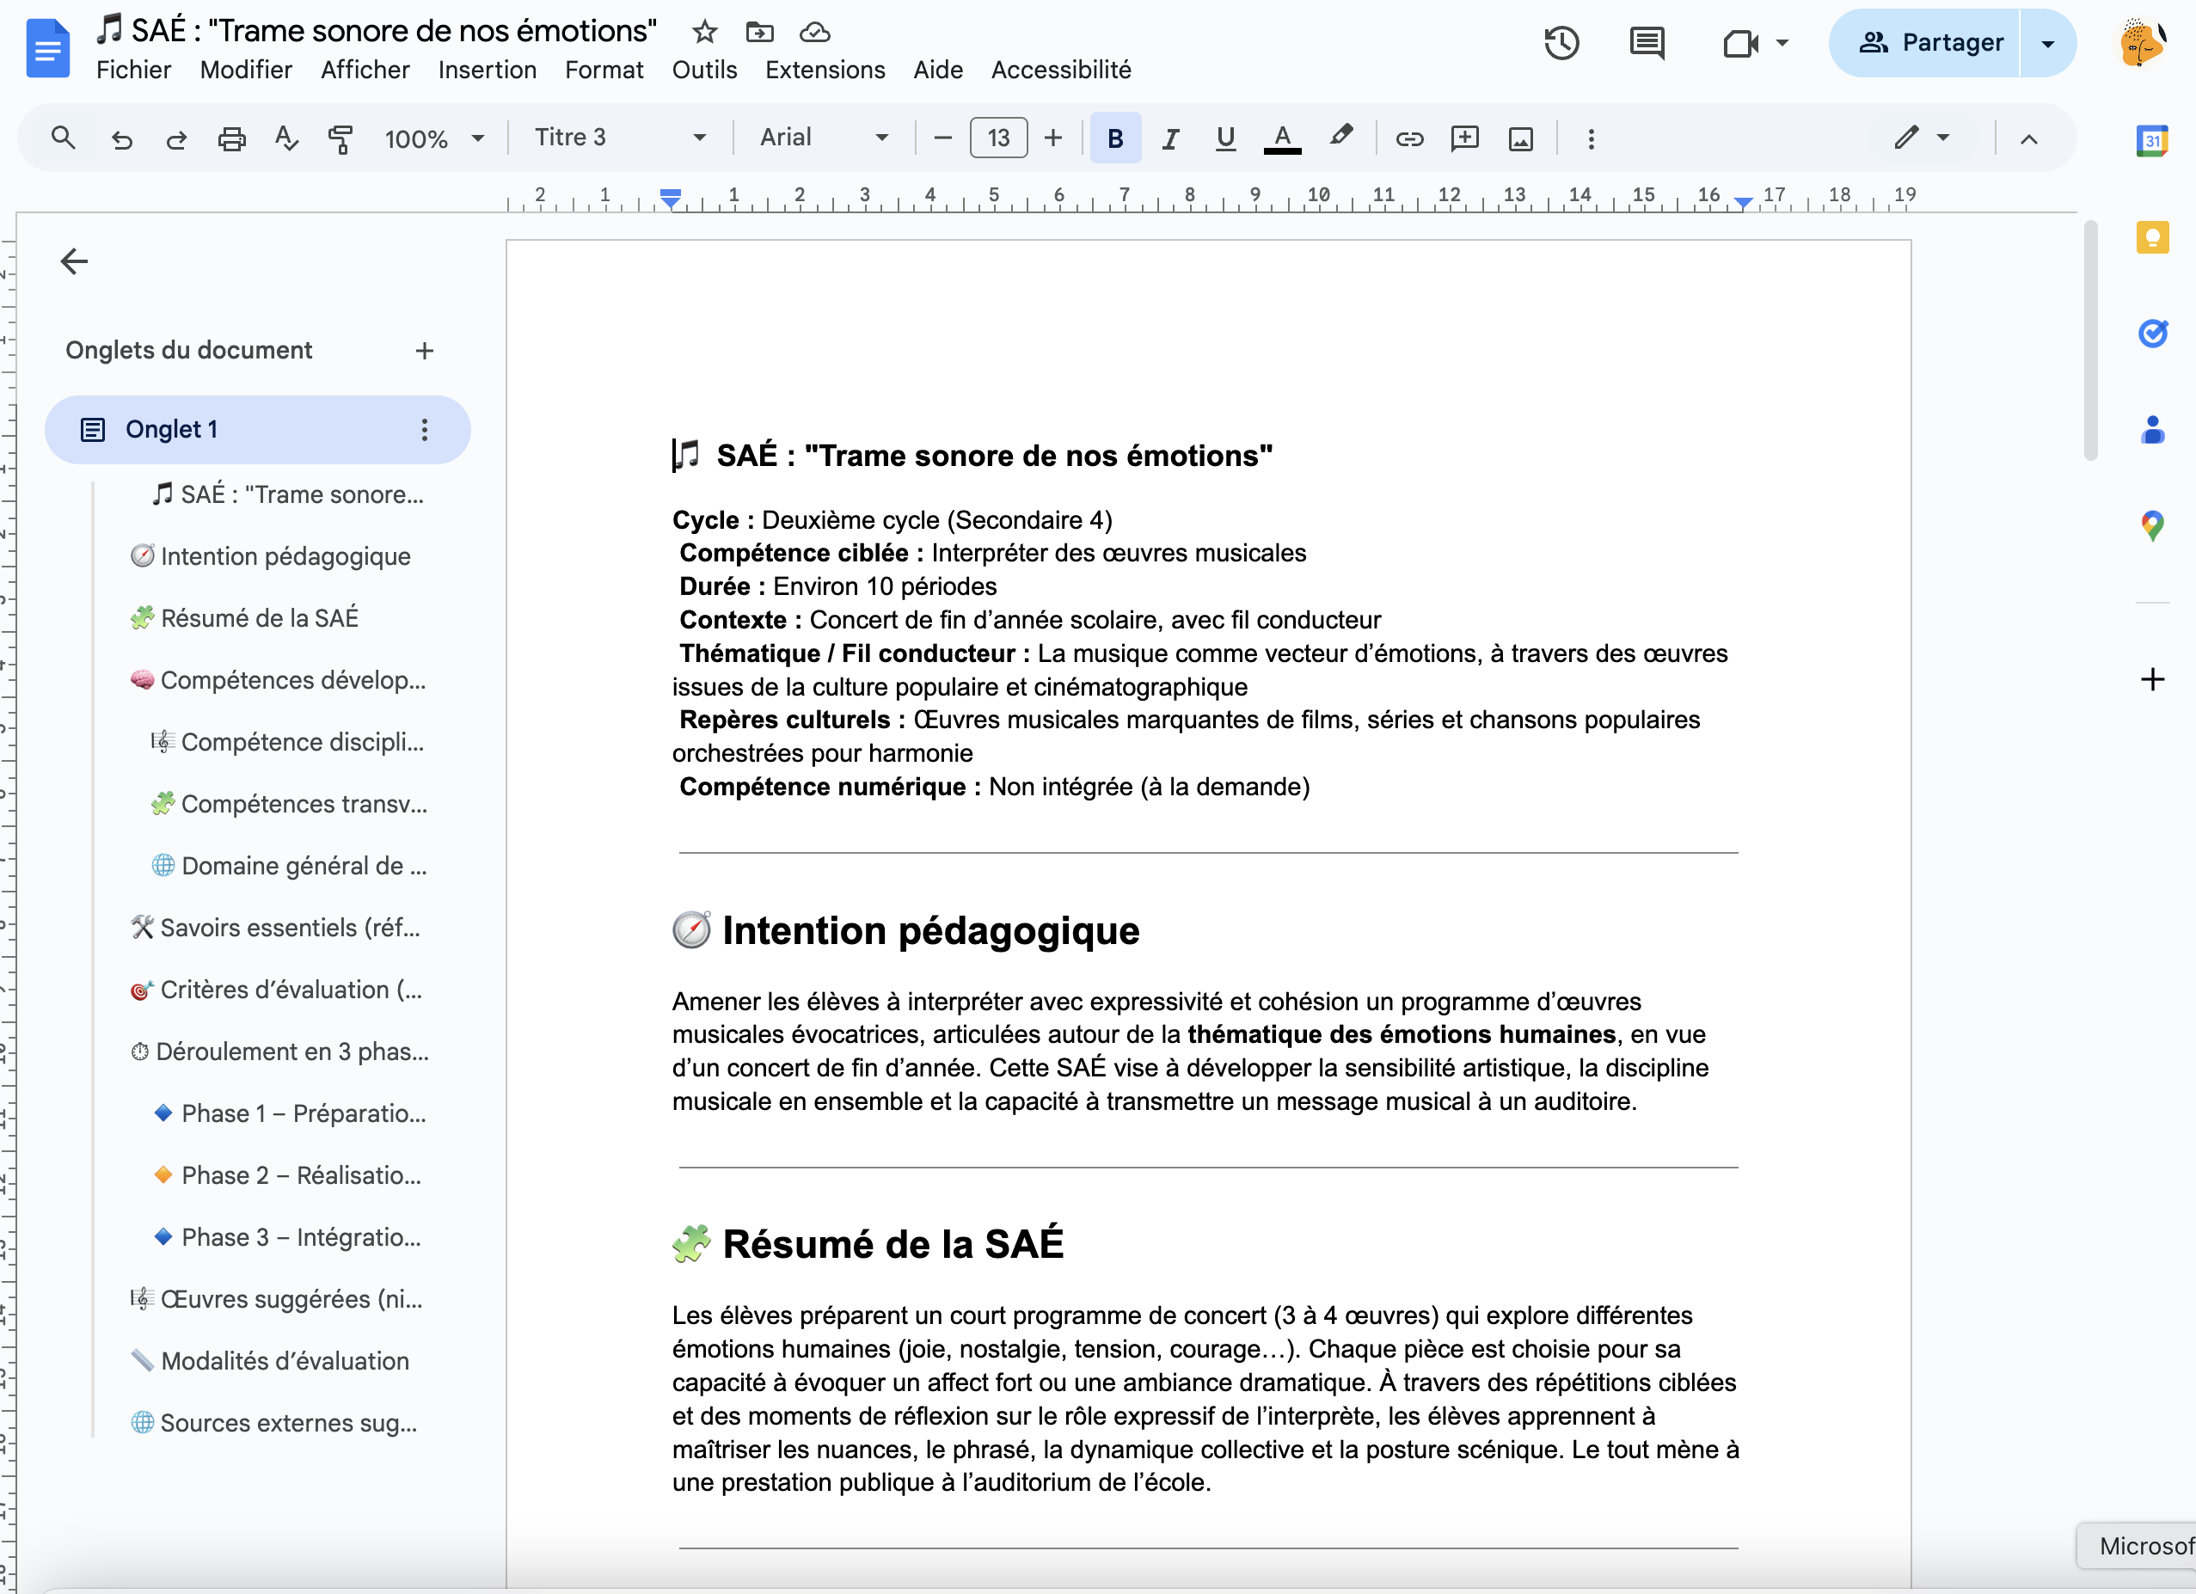The width and height of the screenshot is (2196, 1594).
Task: Start a video call with Meet icon
Action: pos(1740,43)
